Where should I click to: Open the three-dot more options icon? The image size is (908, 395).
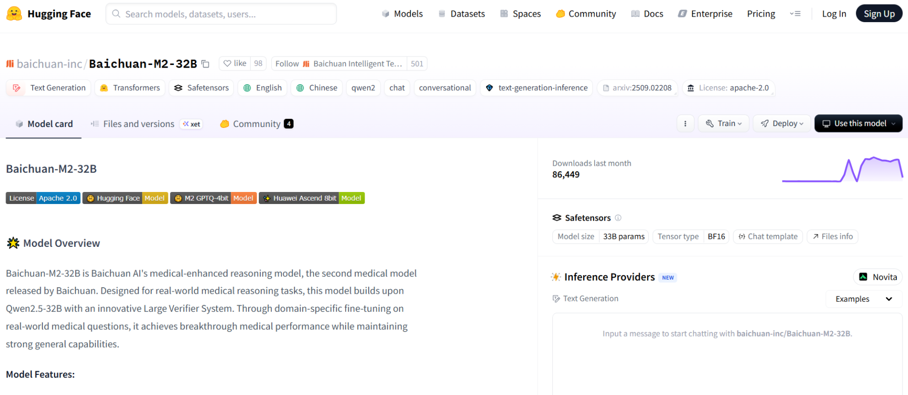click(x=685, y=123)
